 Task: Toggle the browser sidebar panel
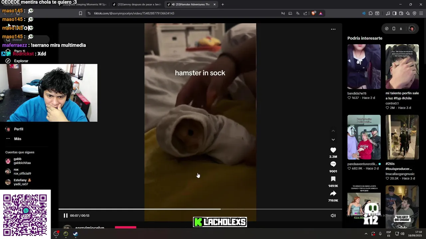tap(394, 13)
